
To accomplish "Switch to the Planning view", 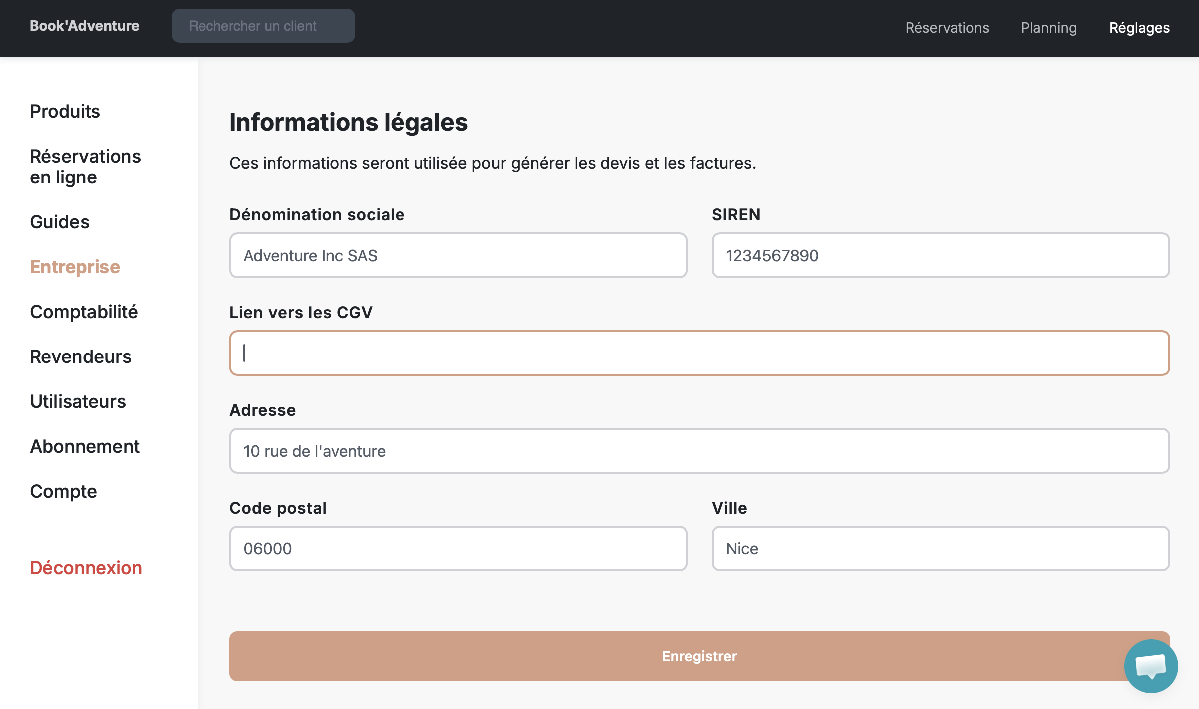I will coord(1048,28).
